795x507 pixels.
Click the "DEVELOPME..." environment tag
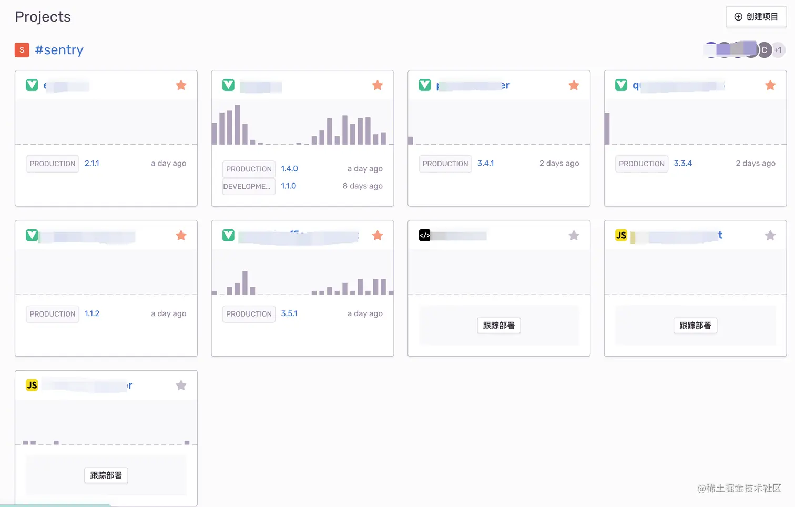pos(249,186)
